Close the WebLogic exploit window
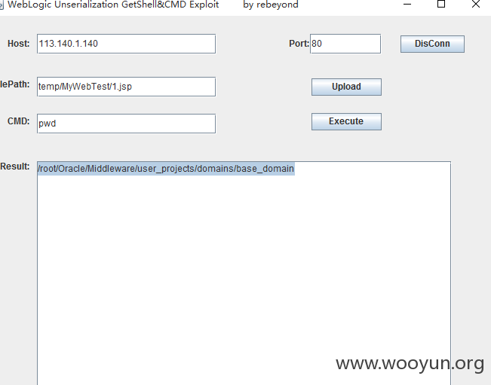The height and width of the screenshot is (385, 491). pyautogui.click(x=476, y=4)
